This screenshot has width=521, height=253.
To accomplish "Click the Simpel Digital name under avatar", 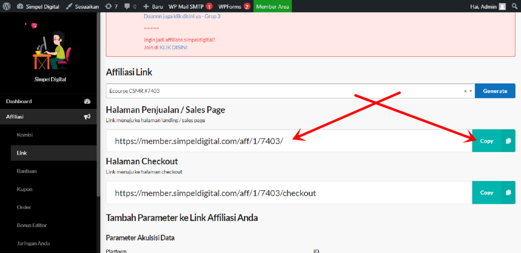I will (50, 80).
